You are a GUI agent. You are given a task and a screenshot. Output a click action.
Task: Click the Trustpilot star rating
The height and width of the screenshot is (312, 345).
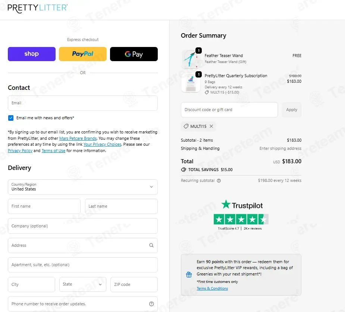(x=241, y=219)
